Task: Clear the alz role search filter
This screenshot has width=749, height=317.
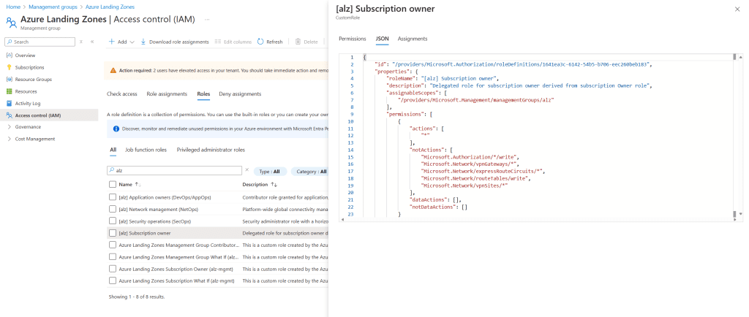Action: click(246, 170)
